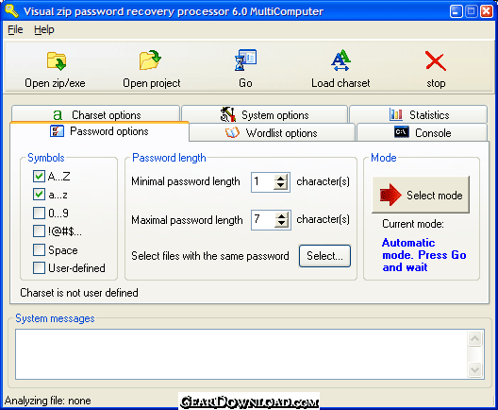Uncheck the A...Z uppercase symbols checkbox
498x410 pixels.
click(39, 176)
